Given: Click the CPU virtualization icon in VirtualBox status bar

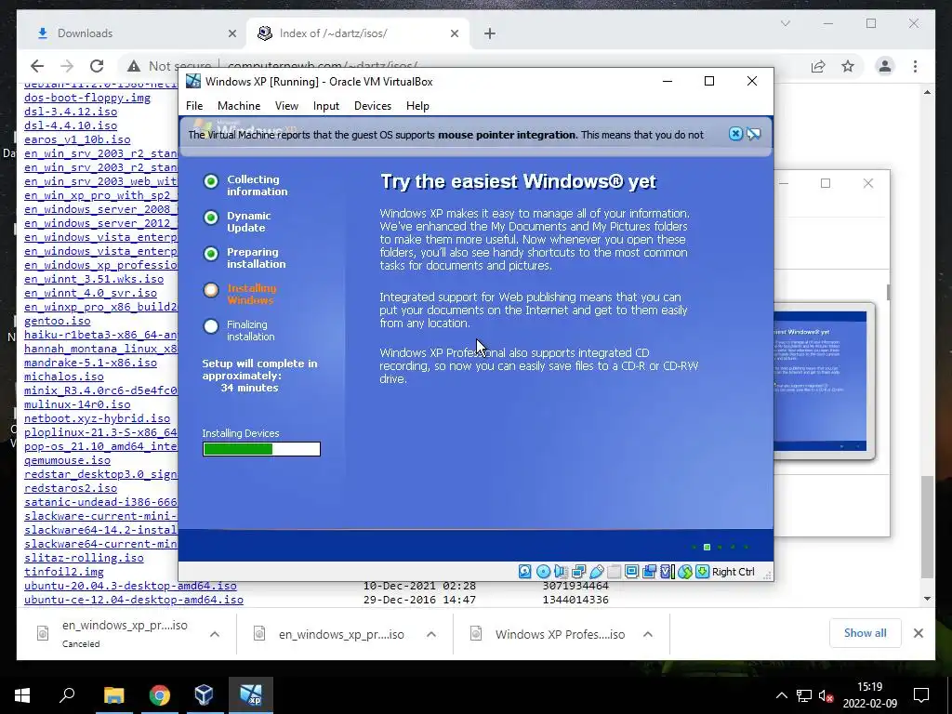Looking at the screenshot, I should point(667,572).
